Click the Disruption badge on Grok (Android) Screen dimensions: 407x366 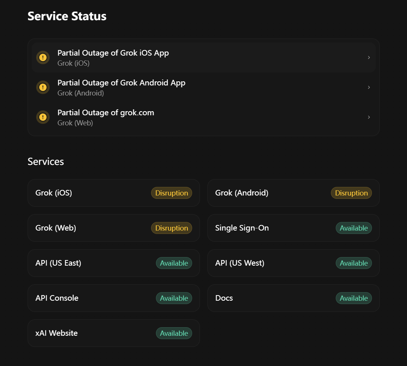tap(351, 193)
